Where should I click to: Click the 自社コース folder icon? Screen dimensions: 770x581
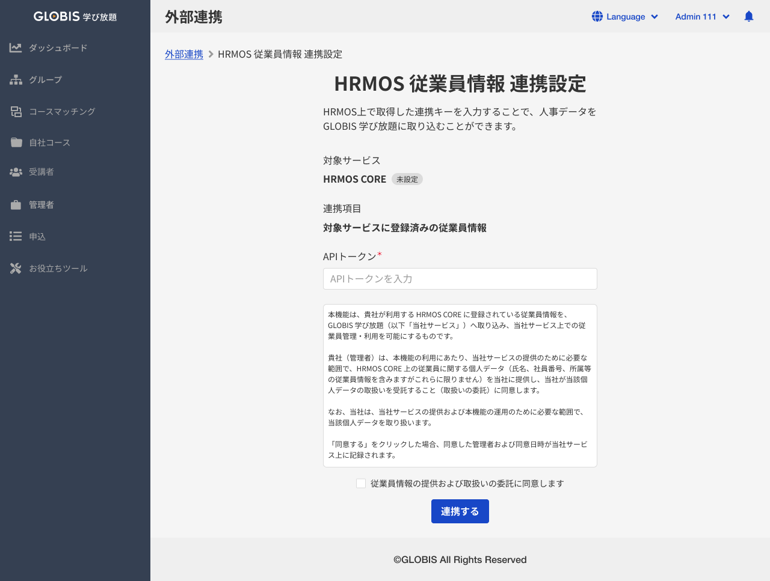(16, 143)
